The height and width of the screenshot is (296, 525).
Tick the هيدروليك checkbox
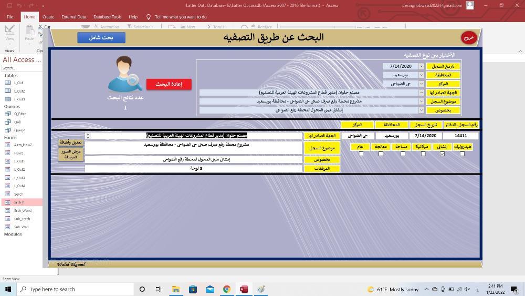(462, 154)
